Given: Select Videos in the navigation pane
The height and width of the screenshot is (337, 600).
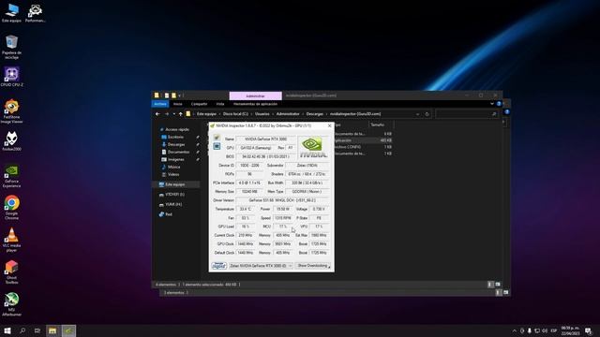Looking at the screenshot, I should 172,174.
